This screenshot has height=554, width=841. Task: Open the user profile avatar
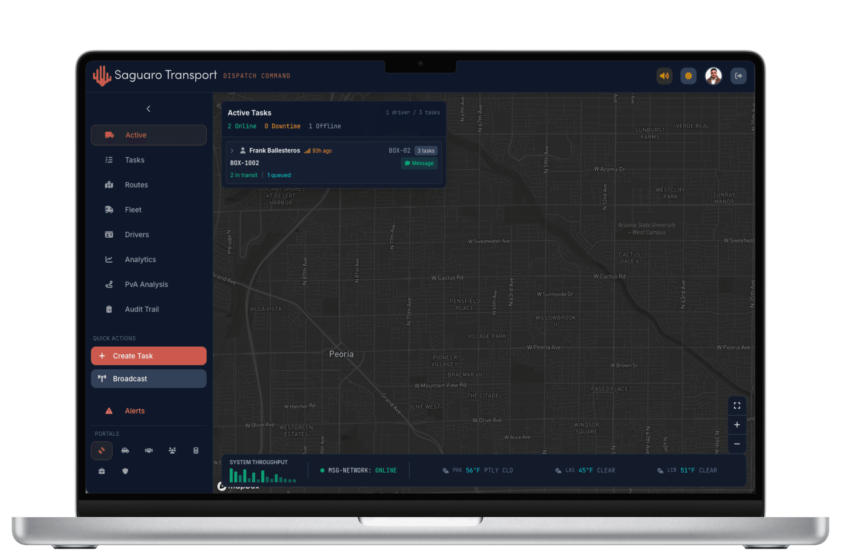coord(713,76)
